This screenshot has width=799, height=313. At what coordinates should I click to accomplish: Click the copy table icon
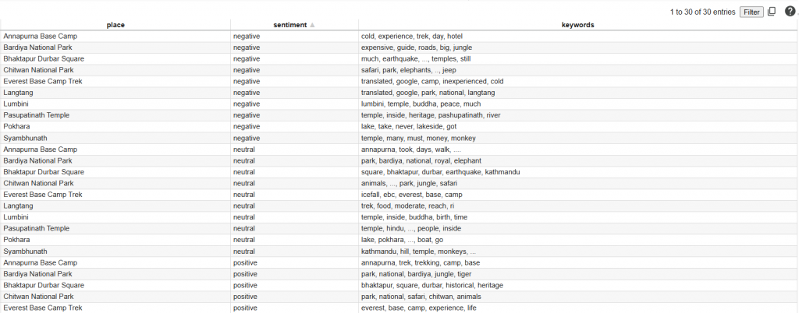pyautogui.click(x=772, y=12)
